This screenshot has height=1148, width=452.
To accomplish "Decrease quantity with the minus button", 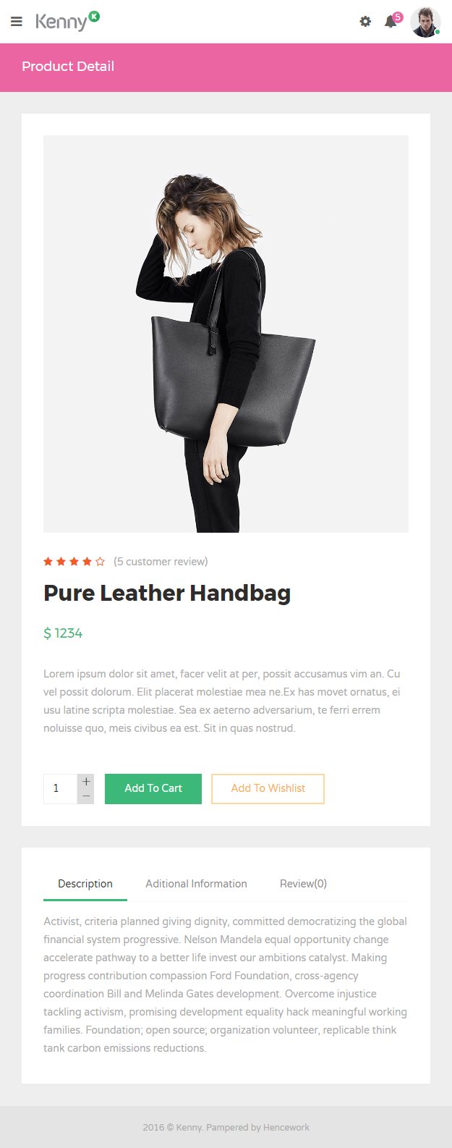I will coord(86,796).
